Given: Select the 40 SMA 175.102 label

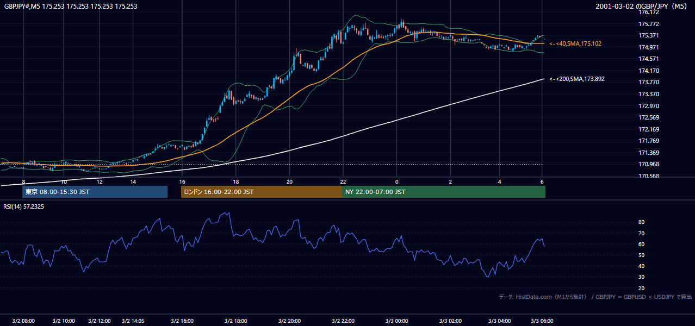Looking at the screenshot, I should [575, 43].
